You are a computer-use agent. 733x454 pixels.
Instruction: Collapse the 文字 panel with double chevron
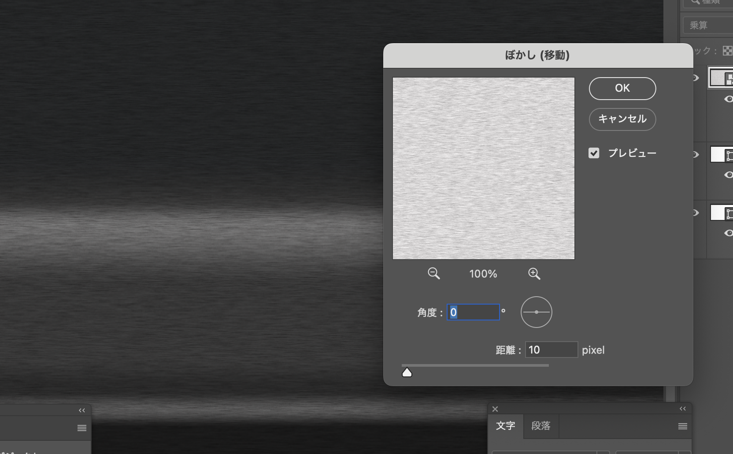[682, 409]
